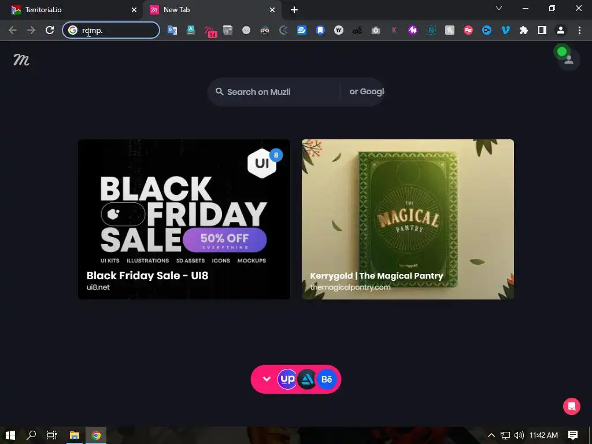Open the UpLabs source icon

(287, 379)
